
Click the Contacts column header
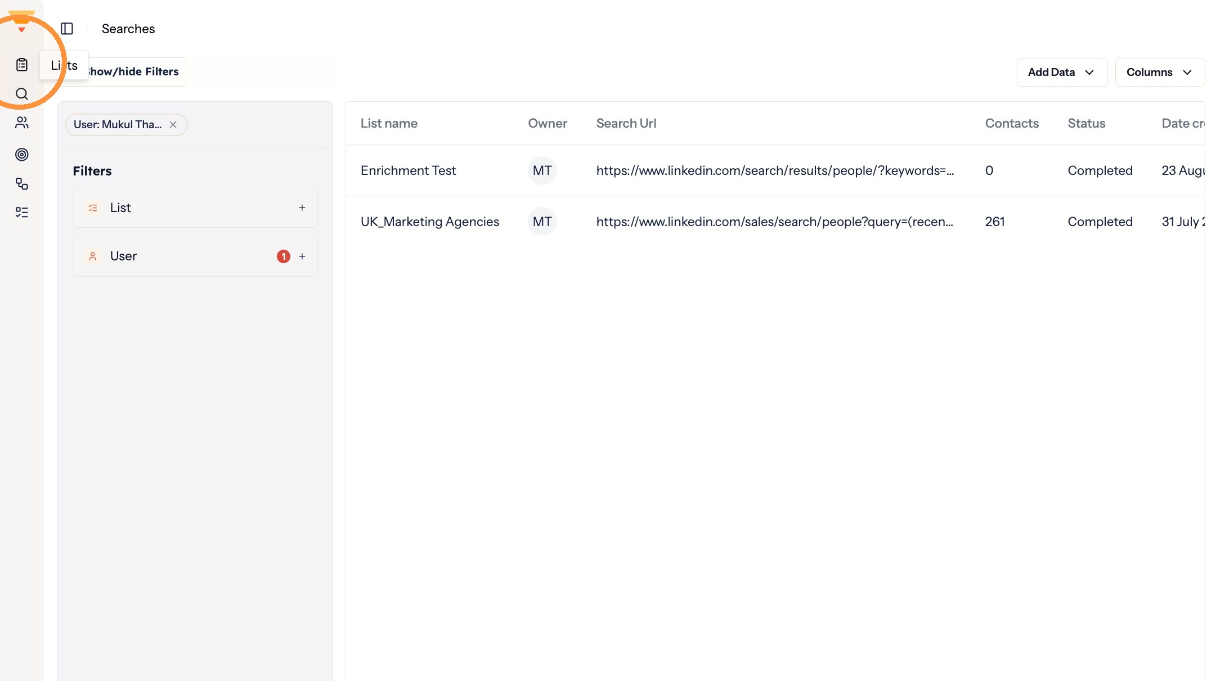pyautogui.click(x=1012, y=124)
